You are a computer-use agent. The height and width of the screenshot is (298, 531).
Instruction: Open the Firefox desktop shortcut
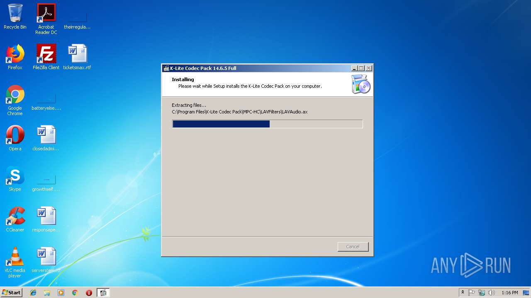15,57
